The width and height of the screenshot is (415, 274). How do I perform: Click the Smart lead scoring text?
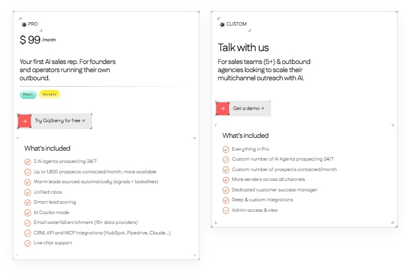55,202
